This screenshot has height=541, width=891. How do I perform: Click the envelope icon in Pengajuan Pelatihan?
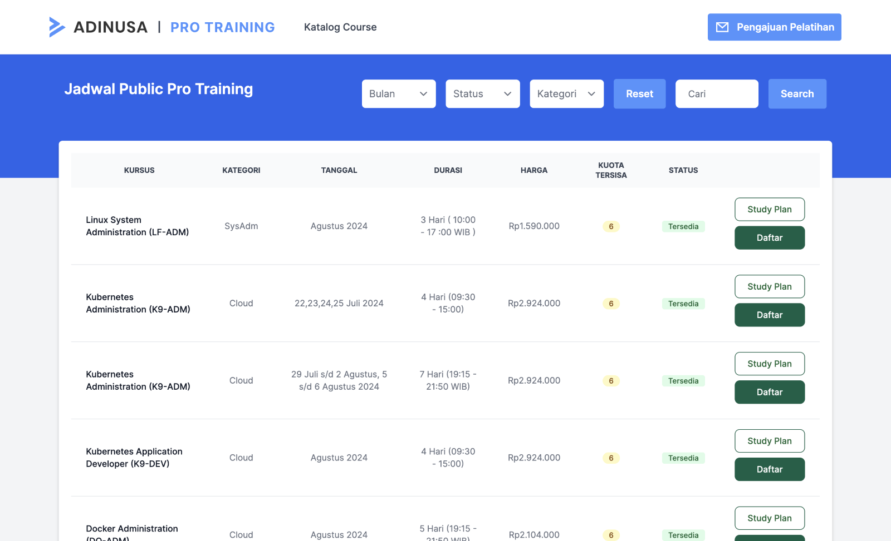[x=722, y=27]
